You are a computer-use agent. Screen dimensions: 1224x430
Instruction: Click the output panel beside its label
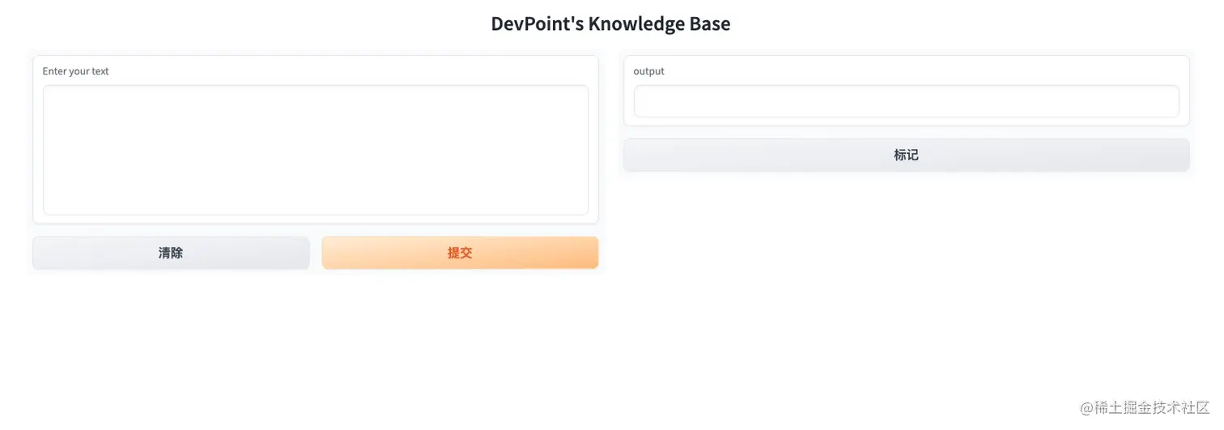pos(890,71)
